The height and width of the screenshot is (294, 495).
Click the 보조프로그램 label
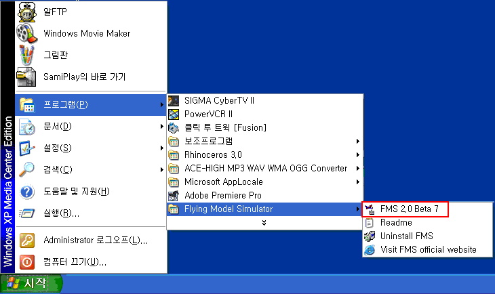[x=208, y=142]
